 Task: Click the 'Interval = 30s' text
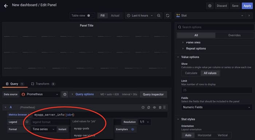tap(129, 94)
